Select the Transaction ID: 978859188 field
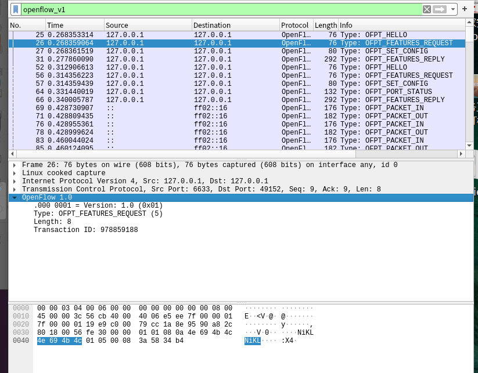 coord(85,230)
